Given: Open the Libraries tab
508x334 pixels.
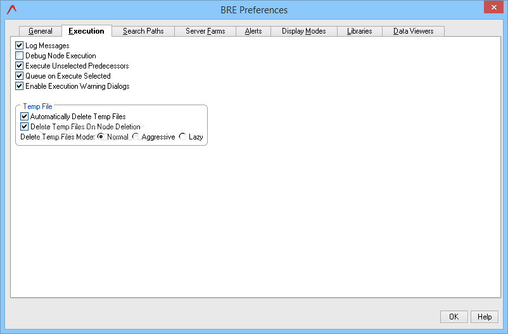Looking at the screenshot, I should [x=360, y=31].
